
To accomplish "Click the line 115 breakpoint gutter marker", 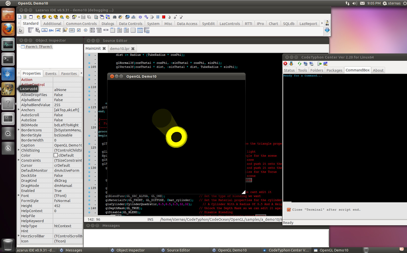I will [x=89, y=107].
